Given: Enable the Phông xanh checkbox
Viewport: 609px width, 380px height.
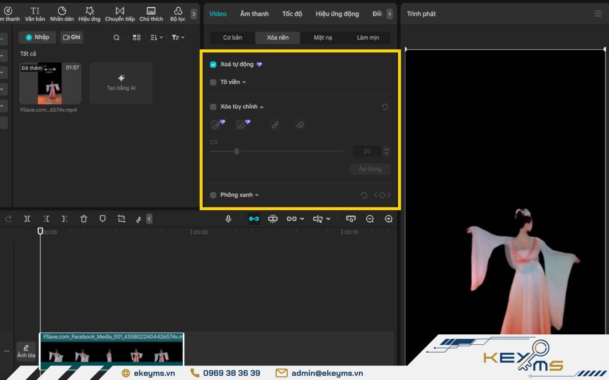Looking at the screenshot, I should coord(213,195).
